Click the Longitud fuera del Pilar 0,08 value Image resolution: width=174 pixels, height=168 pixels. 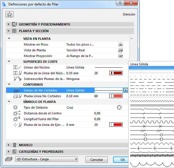(97, 119)
